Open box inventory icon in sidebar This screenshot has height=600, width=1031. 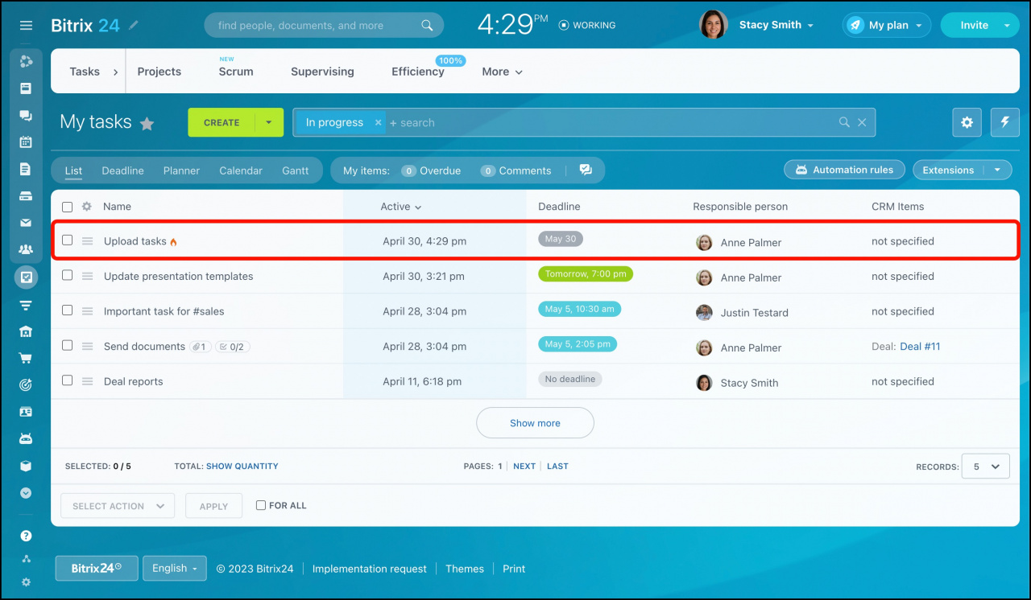[x=26, y=466]
